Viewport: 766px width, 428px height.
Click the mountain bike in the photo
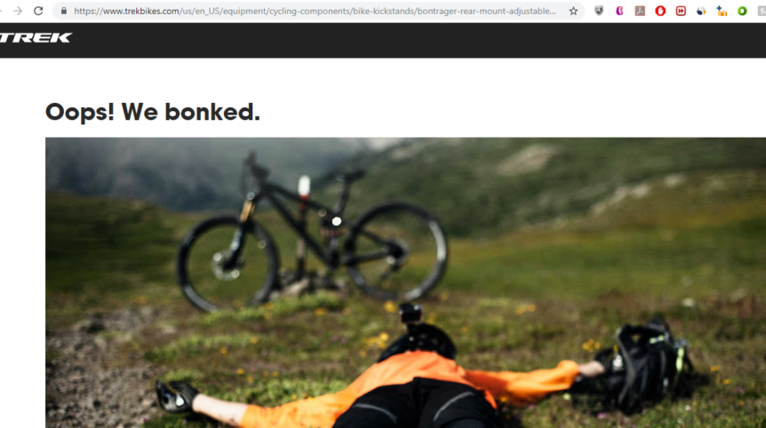[x=311, y=233]
